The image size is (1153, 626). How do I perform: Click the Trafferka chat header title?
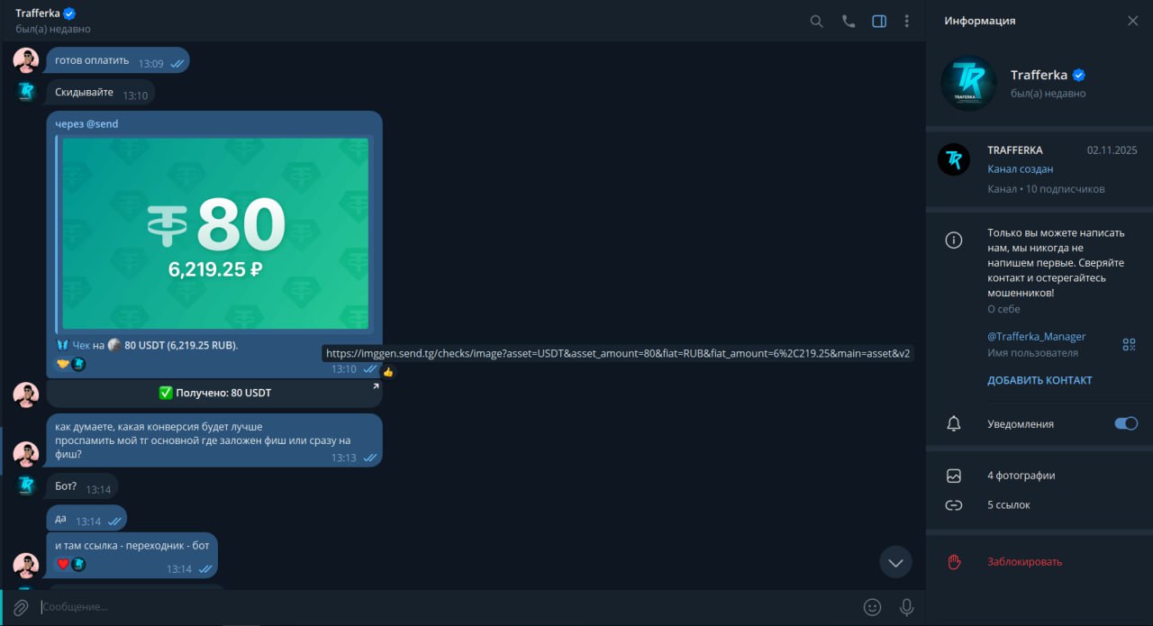point(37,13)
